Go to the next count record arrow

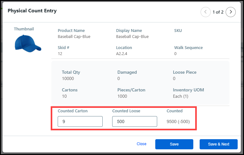(x=231, y=12)
